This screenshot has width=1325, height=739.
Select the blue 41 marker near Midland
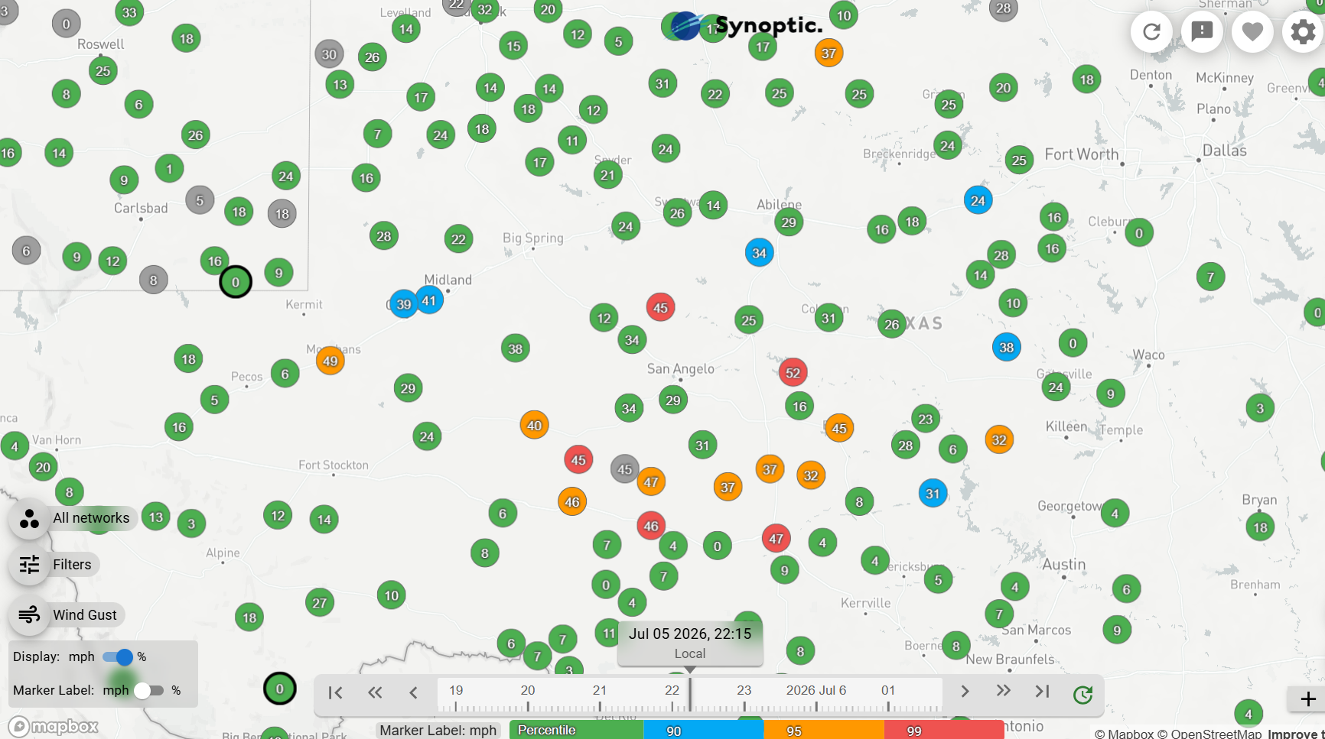(x=429, y=300)
